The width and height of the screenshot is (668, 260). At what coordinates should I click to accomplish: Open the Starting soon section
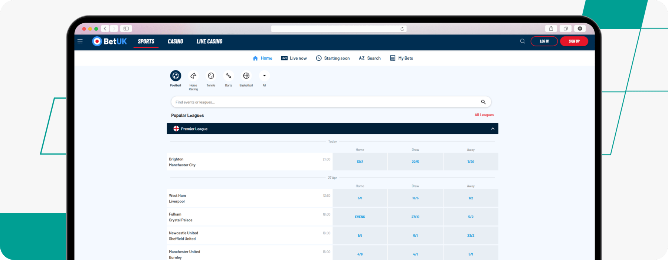(x=333, y=58)
